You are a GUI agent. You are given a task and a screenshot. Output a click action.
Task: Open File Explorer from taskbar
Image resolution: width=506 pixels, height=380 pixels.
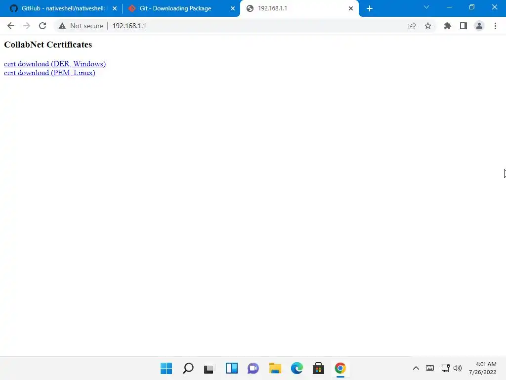(x=275, y=368)
